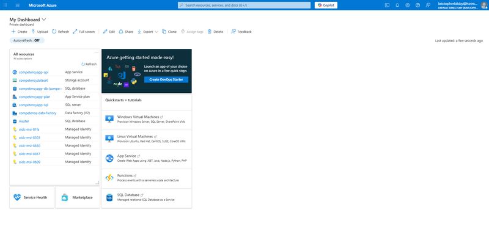
Task: Click the competencyapp-sql SQL server icon
Action: (15, 104)
